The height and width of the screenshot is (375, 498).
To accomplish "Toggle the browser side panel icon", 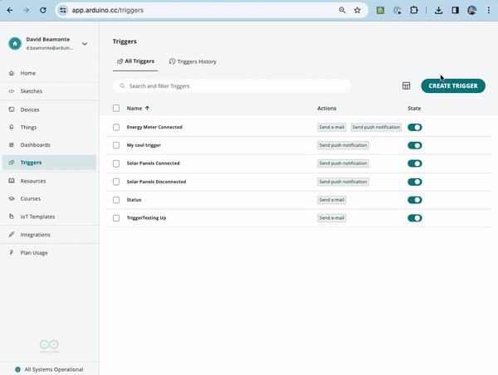I will pos(455,10).
